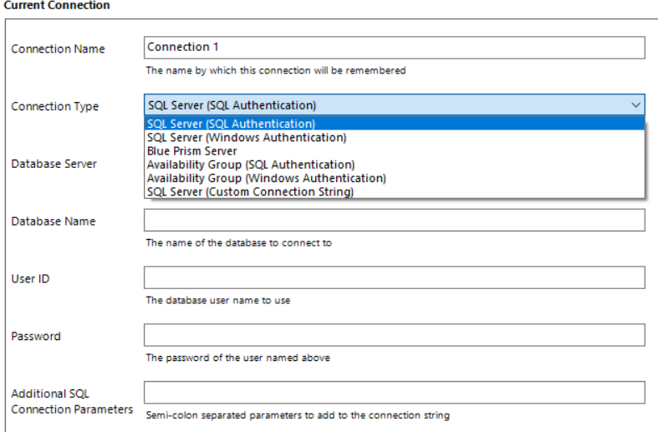Image resolution: width=658 pixels, height=432 pixels.
Task: Click the User ID label text
Action: point(30,278)
